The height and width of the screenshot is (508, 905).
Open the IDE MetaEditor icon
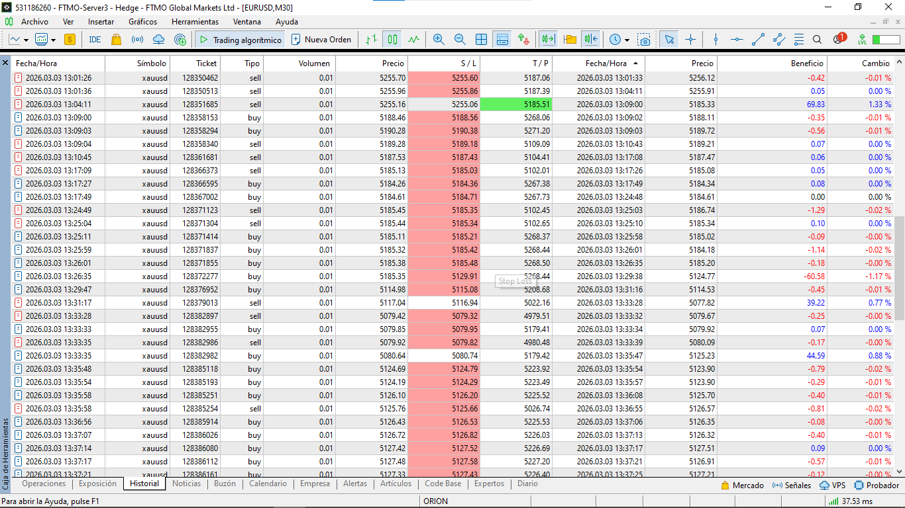(95, 40)
